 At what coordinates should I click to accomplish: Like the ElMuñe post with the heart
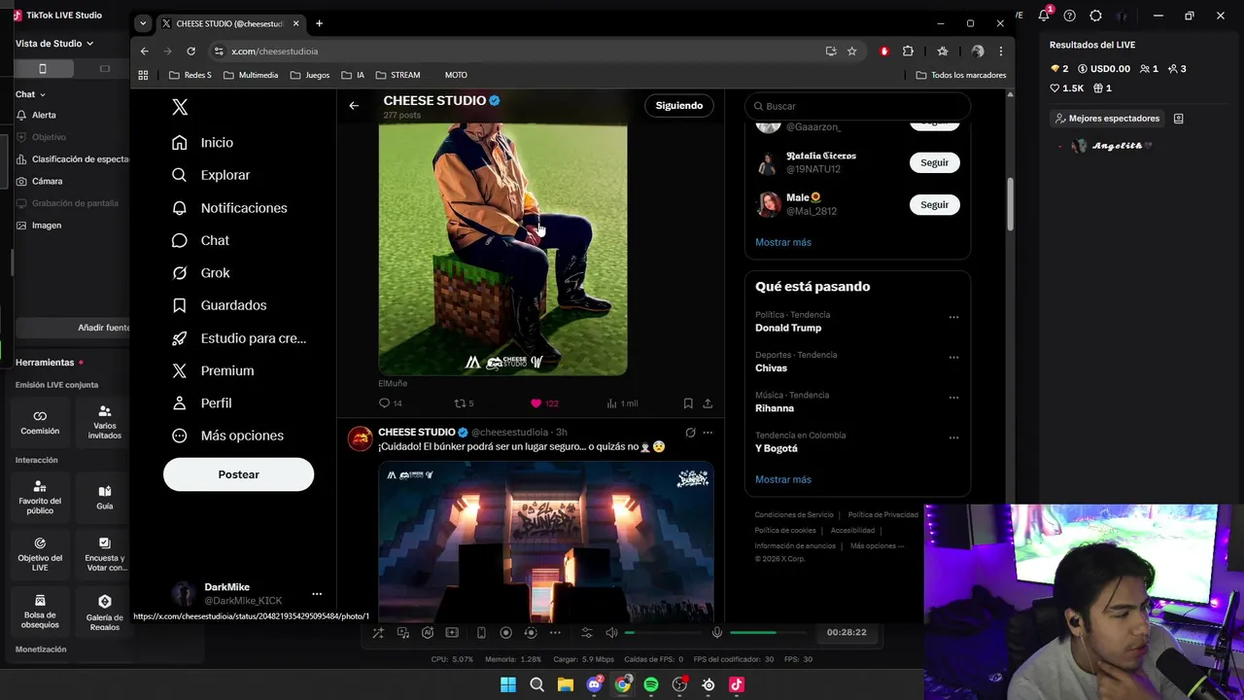coord(536,403)
